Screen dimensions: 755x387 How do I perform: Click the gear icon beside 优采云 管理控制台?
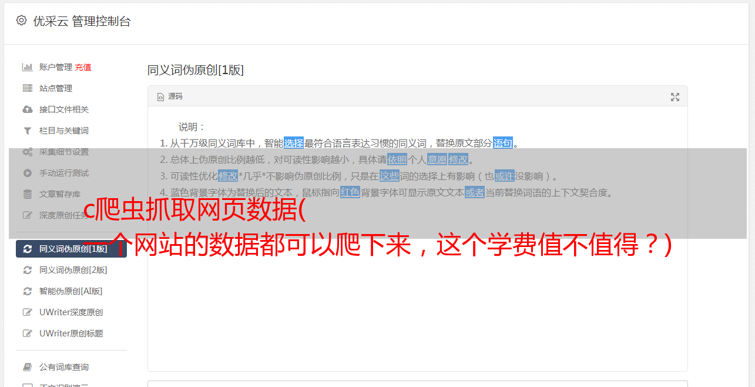22,21
